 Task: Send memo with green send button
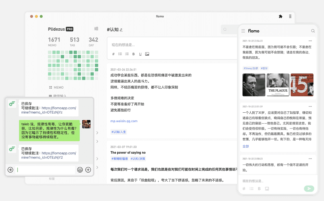click(x=309, y=188)
